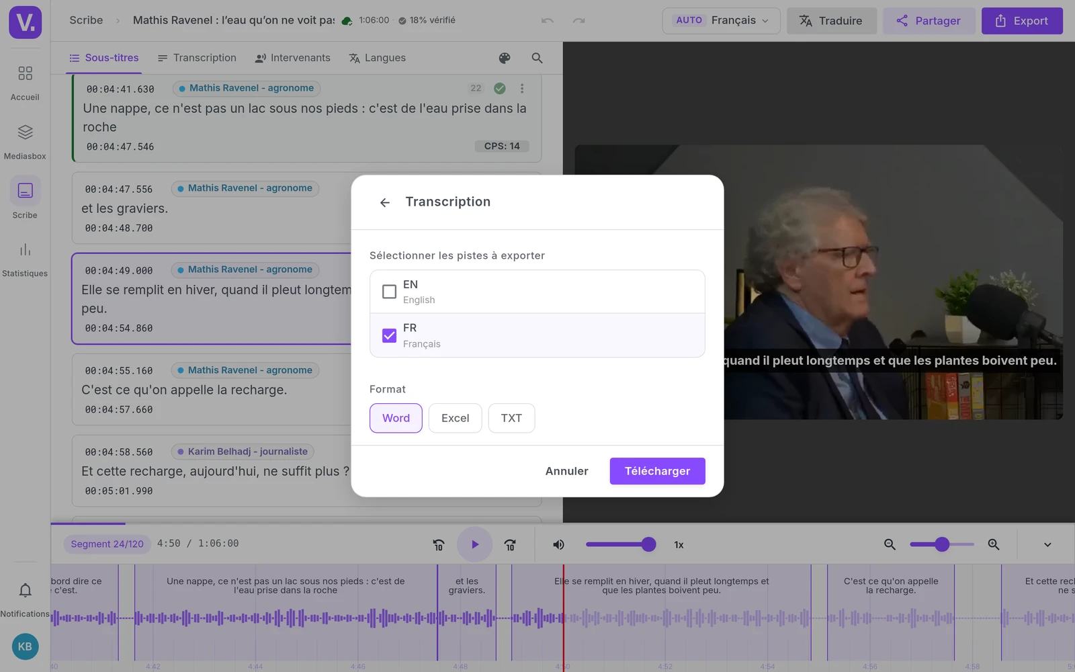Image resolution: width=1075 pixels, height=672 pixels.
Task: Select the 'C'est ce qu'on appelle la recharge' timeline clip
Action: click(890, 612)
